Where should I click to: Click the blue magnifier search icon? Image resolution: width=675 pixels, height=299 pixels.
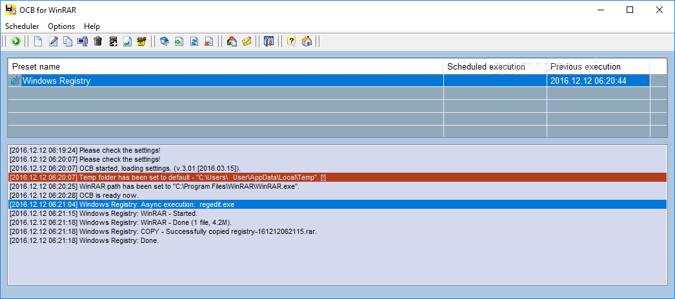pos(164,41)
